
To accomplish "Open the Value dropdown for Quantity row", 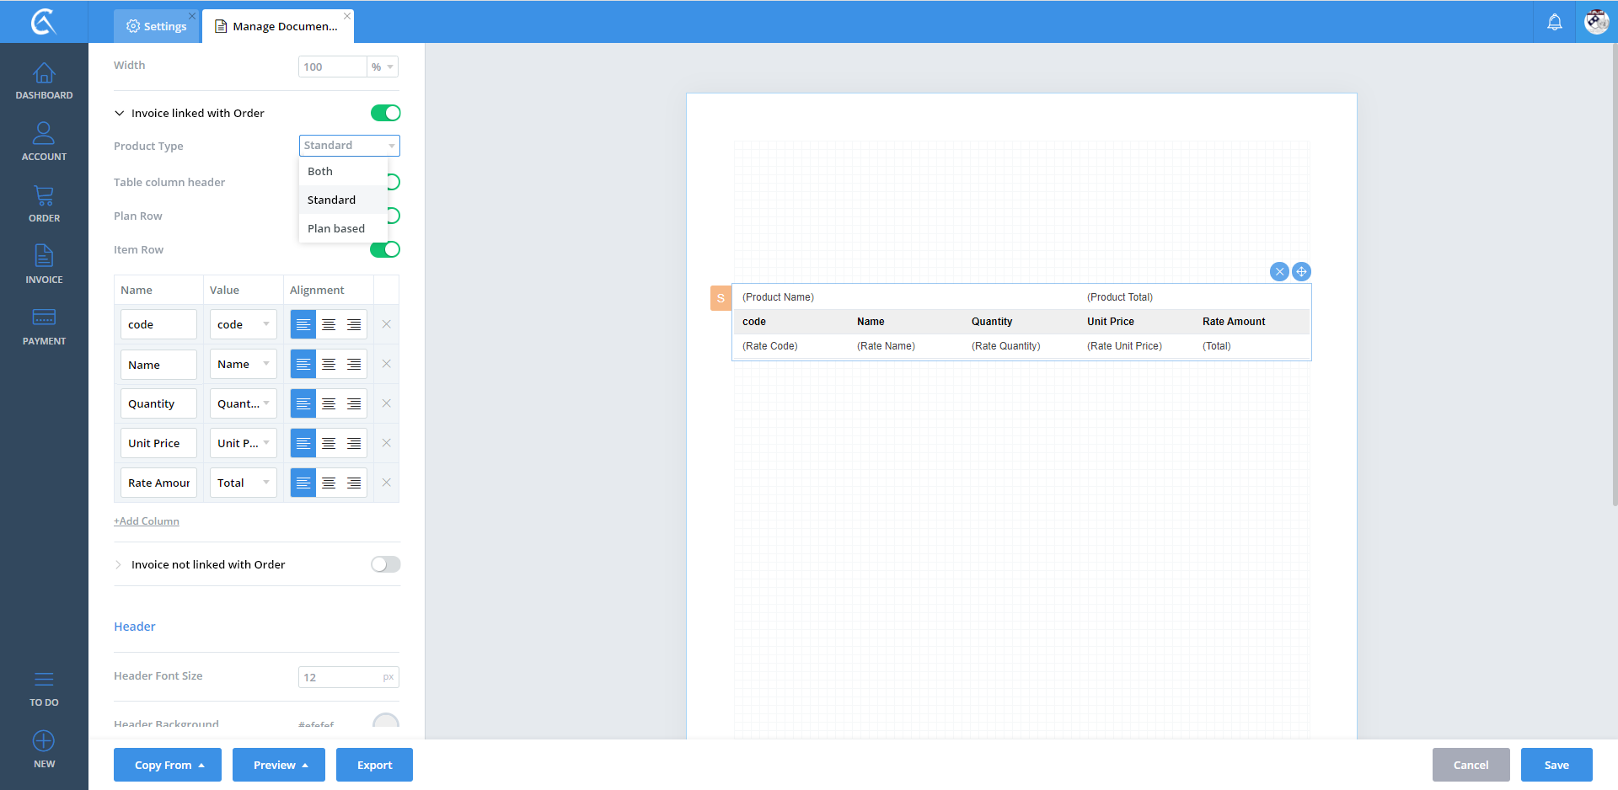I will click(x=243, y=403).
